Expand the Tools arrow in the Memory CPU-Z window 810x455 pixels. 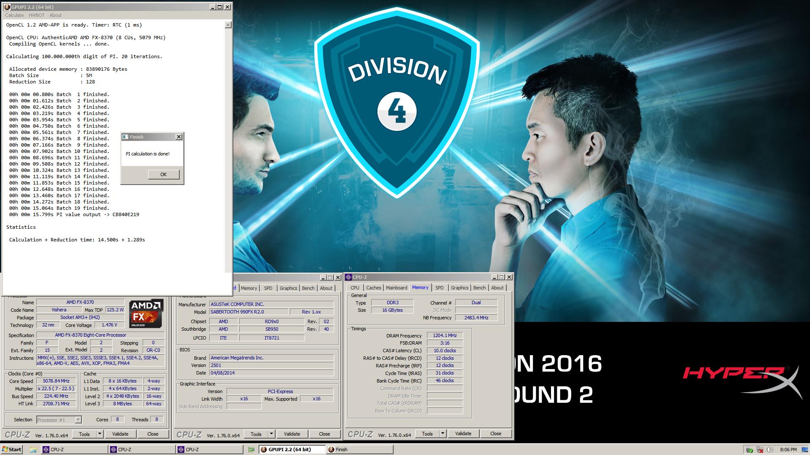[x=443, y=434]
